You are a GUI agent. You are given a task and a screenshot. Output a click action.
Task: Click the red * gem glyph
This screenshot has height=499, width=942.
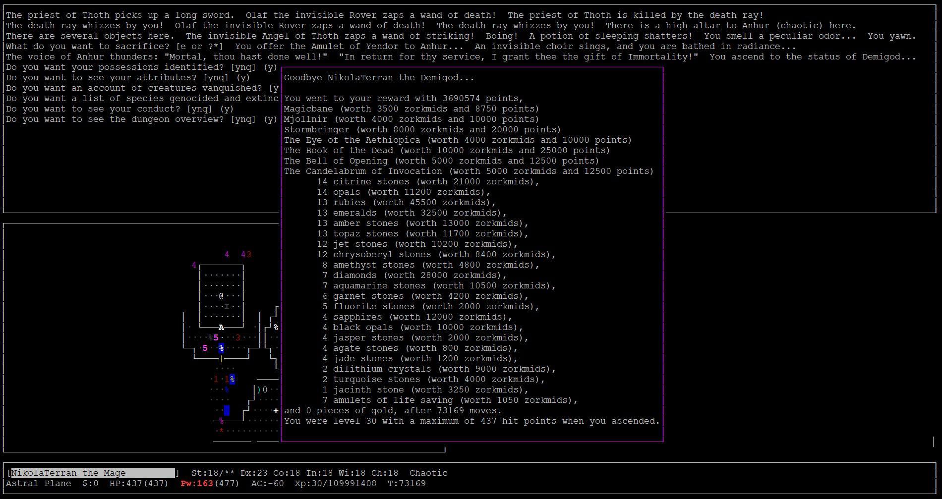tap(221, 431)
